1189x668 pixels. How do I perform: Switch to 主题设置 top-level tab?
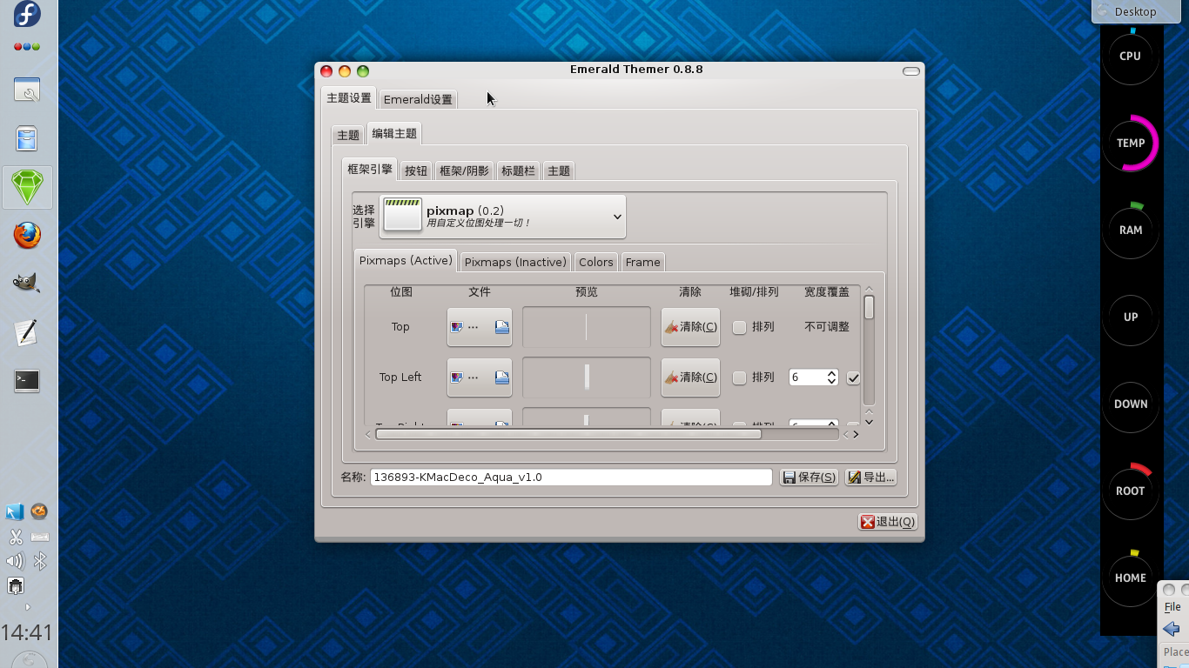coord(349,97)
